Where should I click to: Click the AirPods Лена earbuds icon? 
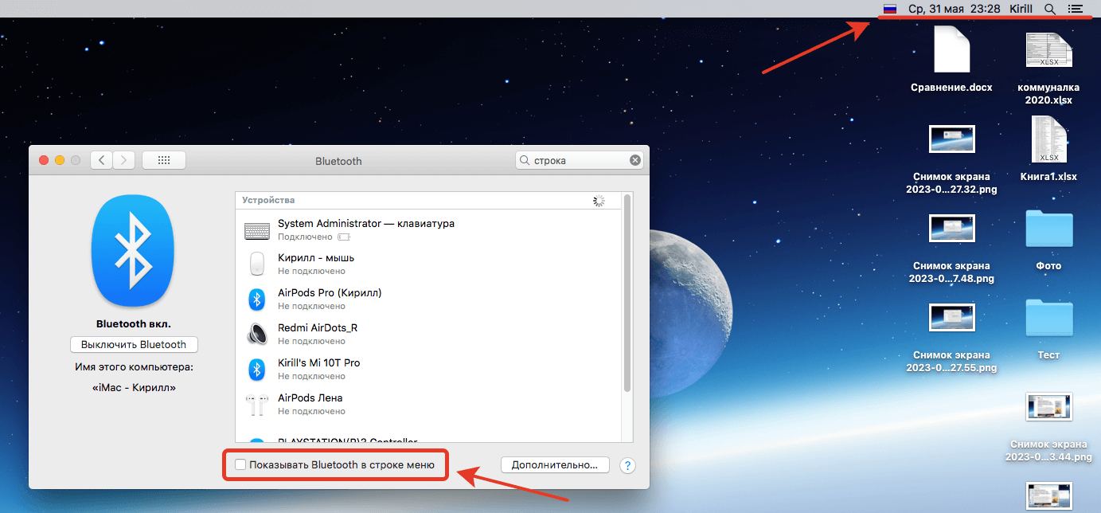tap(256, 404)
